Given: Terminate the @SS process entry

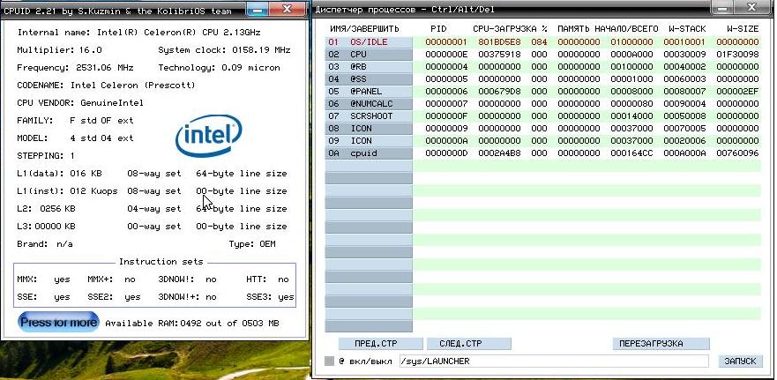Looking at the screenshot, I should [369, 78].
